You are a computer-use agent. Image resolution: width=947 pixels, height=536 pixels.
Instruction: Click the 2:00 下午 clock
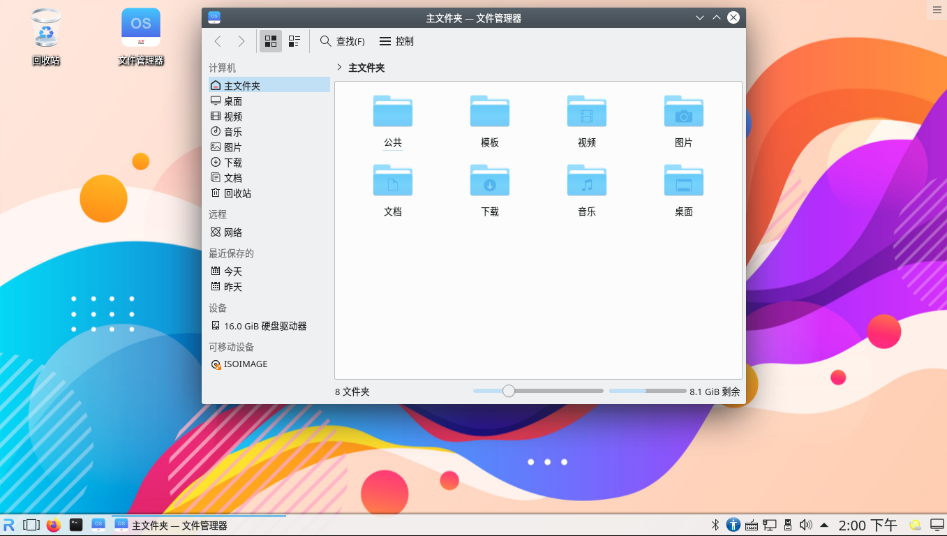(867, 525)
